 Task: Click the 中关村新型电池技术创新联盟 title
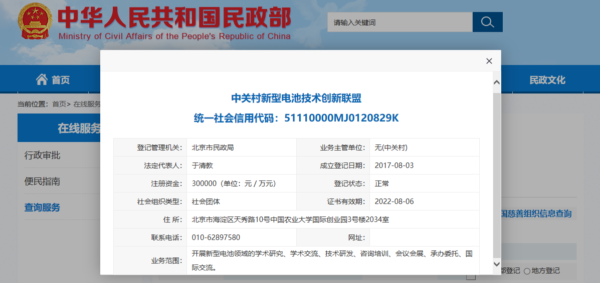[x=296, y=99]
